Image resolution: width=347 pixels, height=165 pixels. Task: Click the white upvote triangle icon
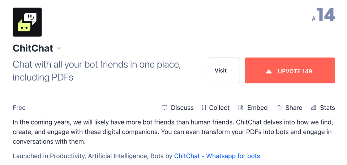click(x=269, y=71)
